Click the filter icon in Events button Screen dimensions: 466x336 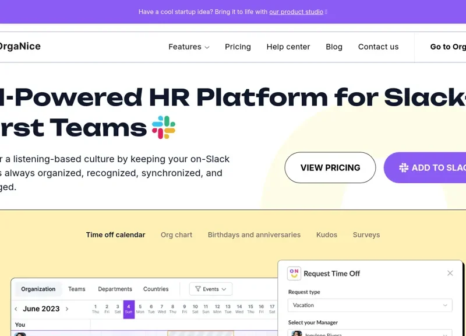[x=198, y=289]
